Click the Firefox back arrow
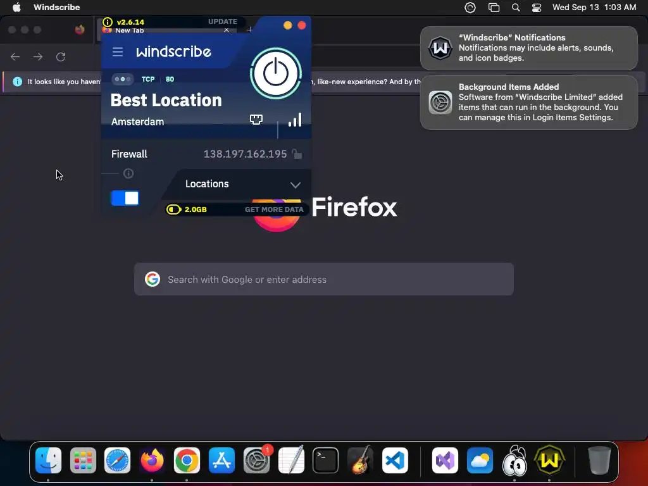 pos(15,56)
